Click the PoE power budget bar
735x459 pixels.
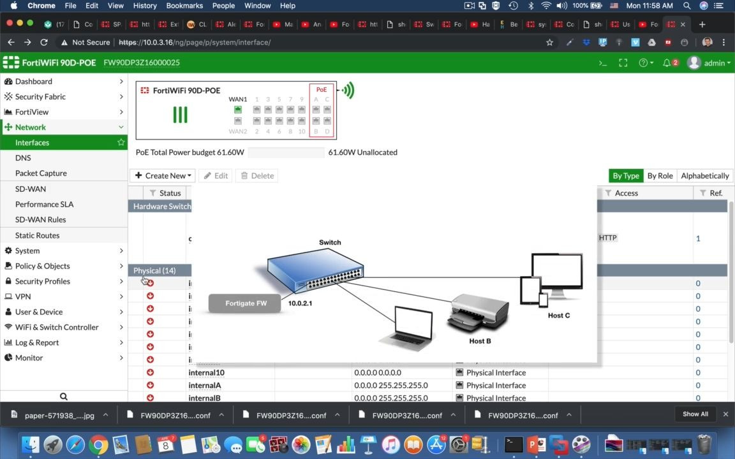[286, 152]
